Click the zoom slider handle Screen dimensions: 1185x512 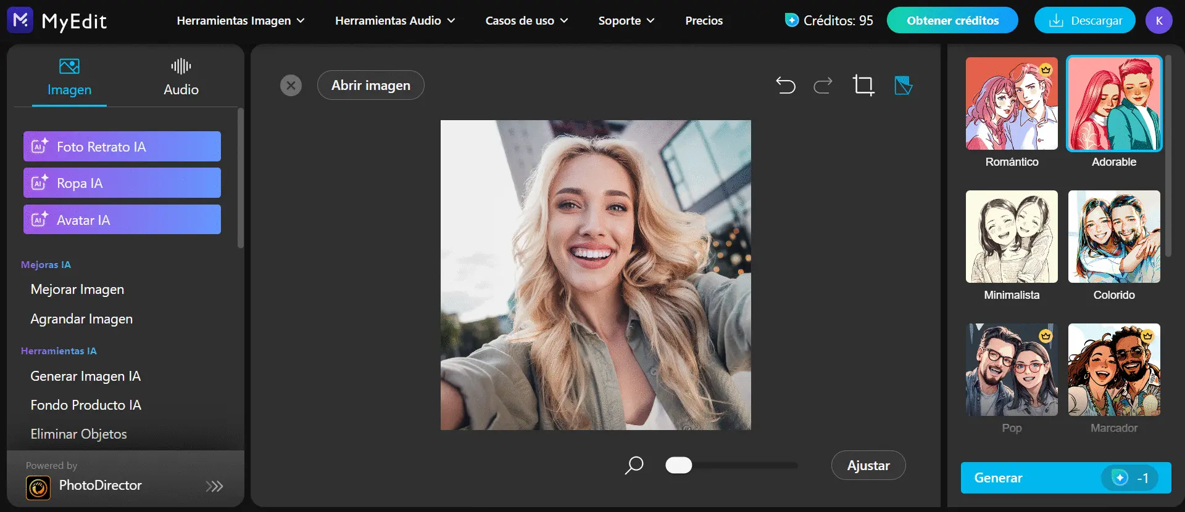[x=678, y=465]
